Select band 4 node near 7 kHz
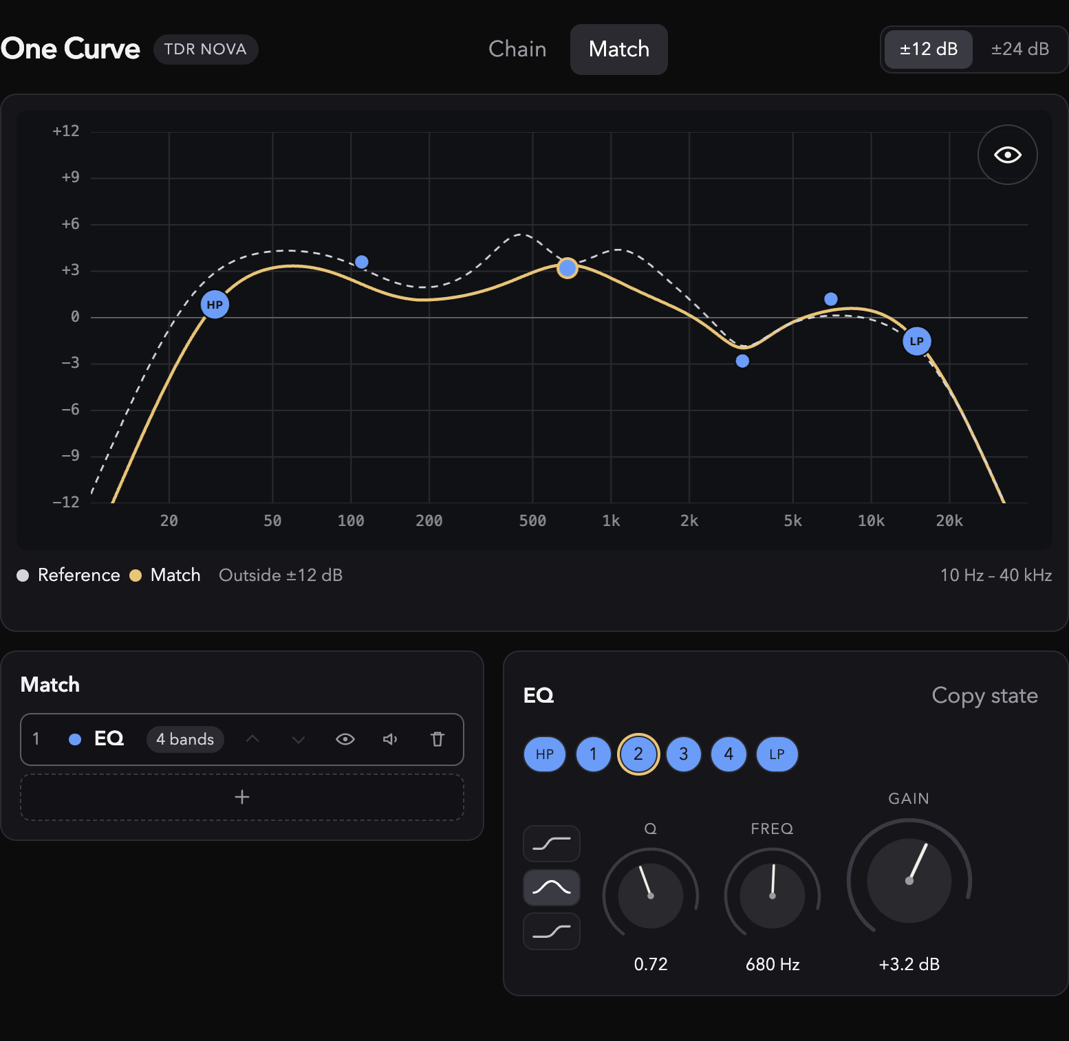 pos(831,299)
